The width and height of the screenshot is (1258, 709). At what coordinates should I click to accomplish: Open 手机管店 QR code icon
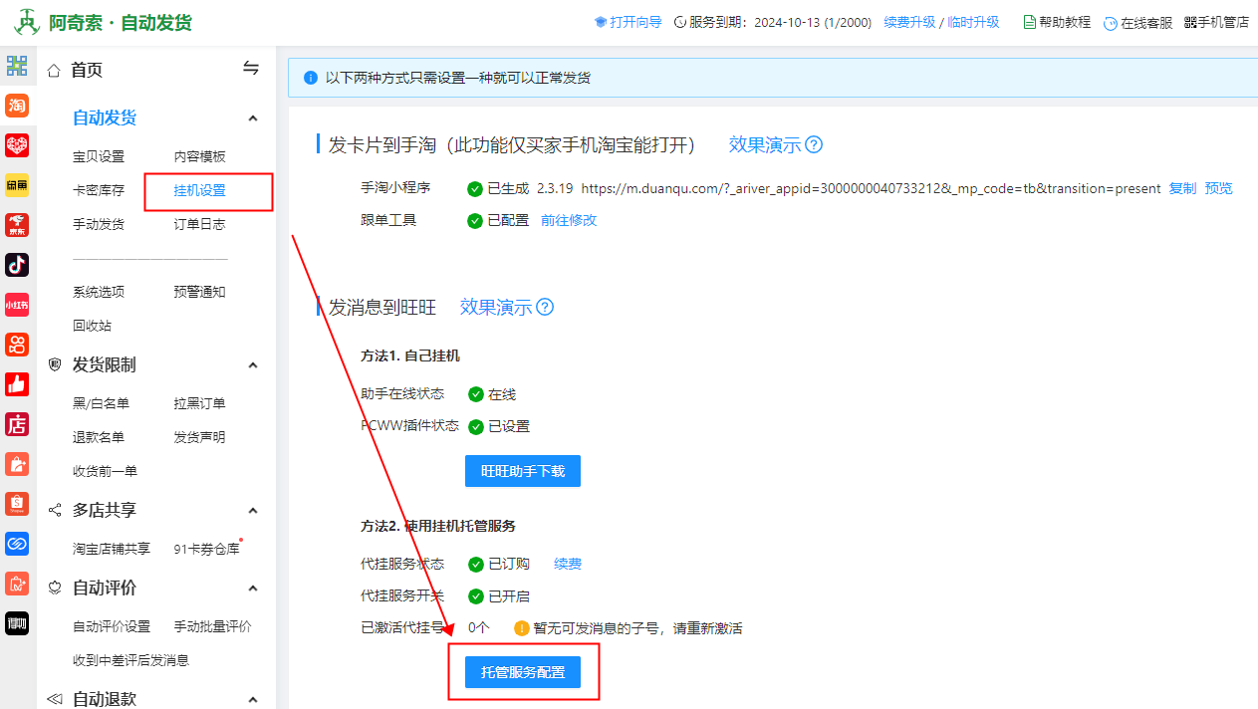pyautogui.click(x=1190, y=22)
